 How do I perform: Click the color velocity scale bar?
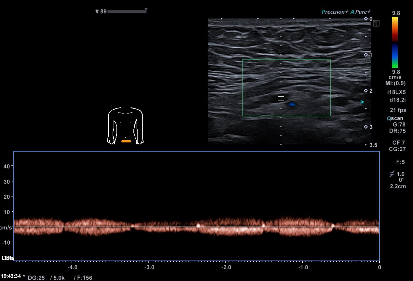[x=394, y=42]
